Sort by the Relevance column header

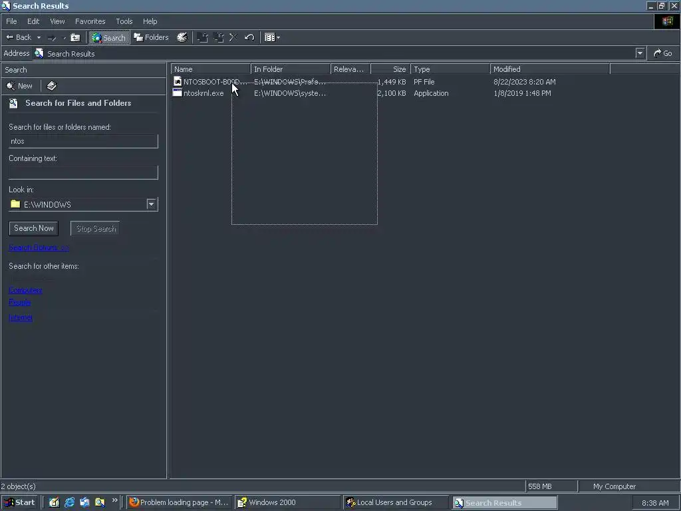pyautogui.click(x=350, y=69)
